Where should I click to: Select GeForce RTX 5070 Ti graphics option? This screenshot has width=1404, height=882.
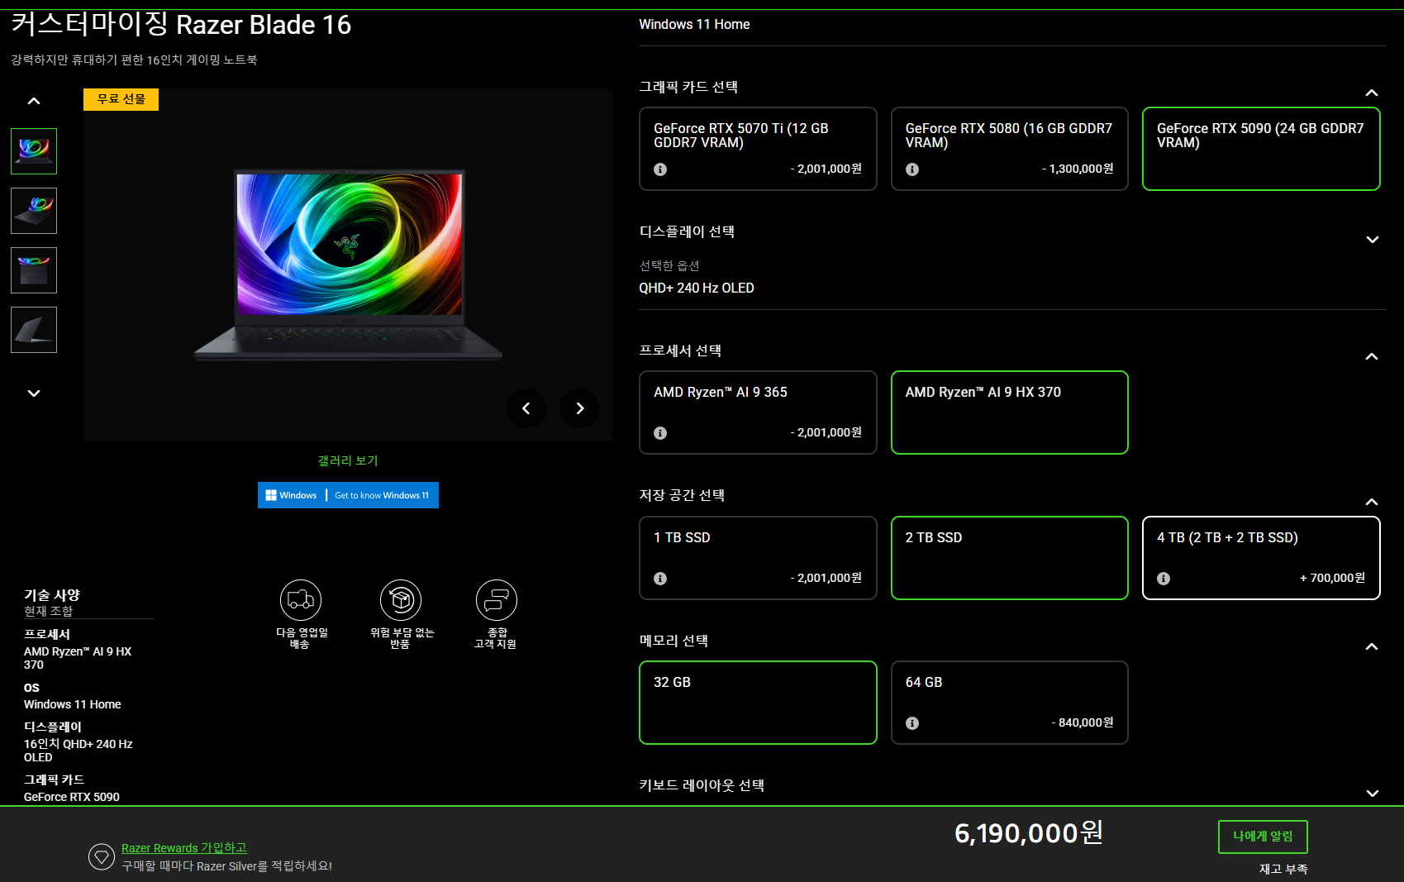758,149
